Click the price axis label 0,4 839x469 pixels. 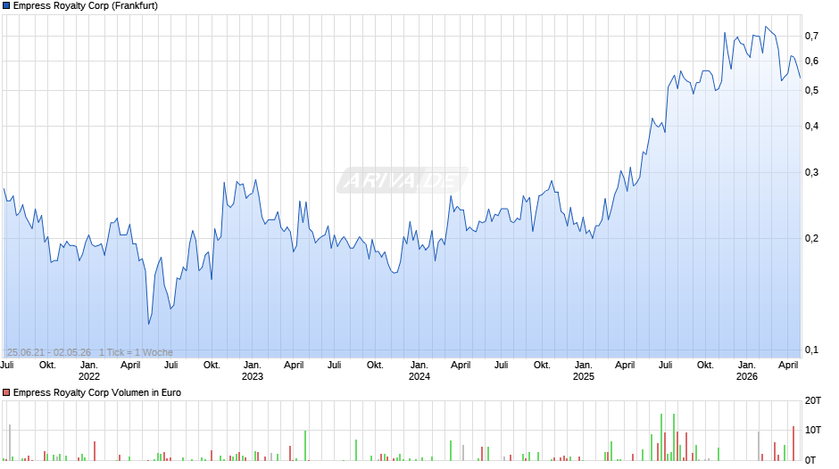point(811,127)
